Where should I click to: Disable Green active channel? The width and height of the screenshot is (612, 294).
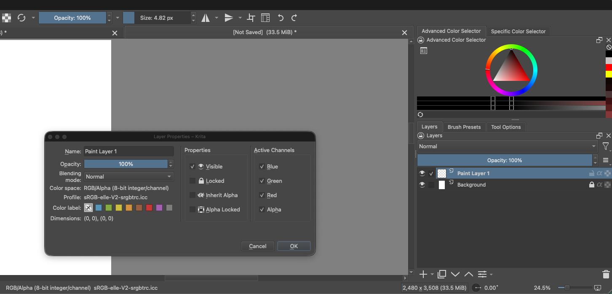click(262, 181)
